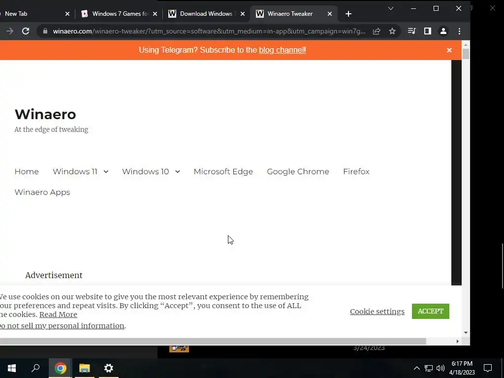Open Cookie settings
The height and width of the screenshot is (378, 504).
point(377,312)
